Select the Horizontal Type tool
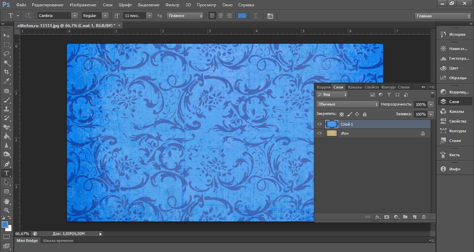Image resolution: width=474 pixels, height=252 pixels. click(x=7, y=173)
